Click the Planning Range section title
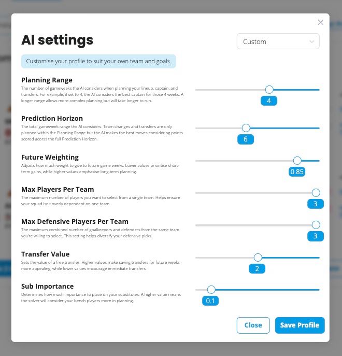 coord(47,80)
